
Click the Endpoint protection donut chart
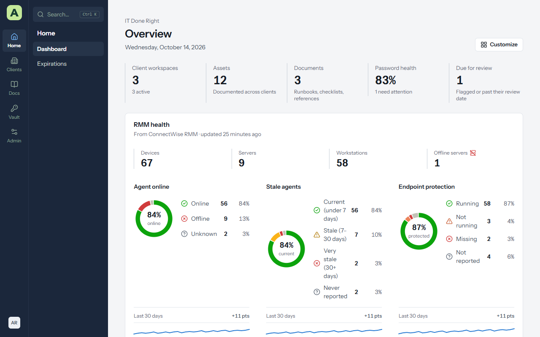click(x=419, y=231)
